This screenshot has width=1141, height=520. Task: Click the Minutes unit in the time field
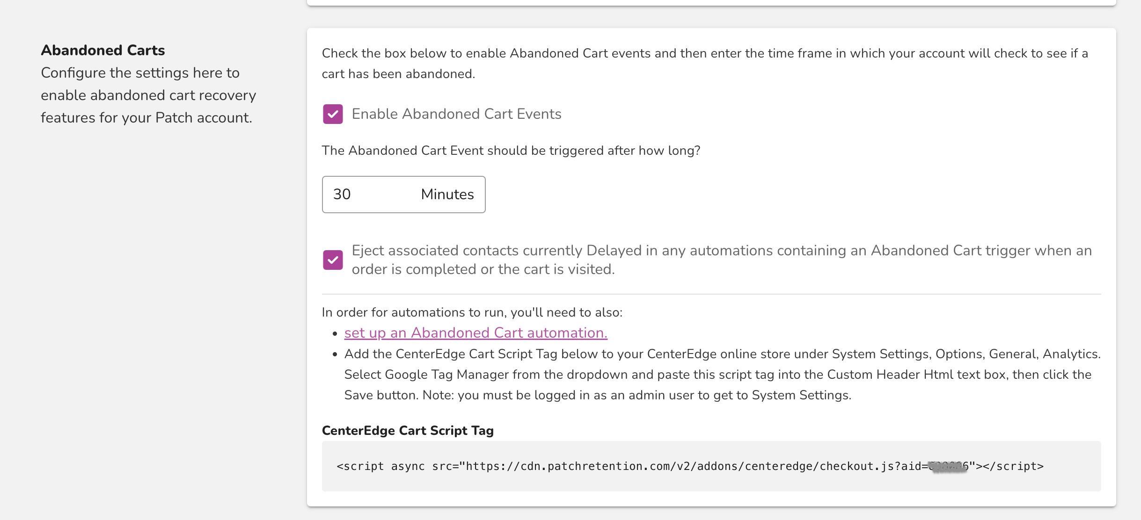[x=447, y=195]
